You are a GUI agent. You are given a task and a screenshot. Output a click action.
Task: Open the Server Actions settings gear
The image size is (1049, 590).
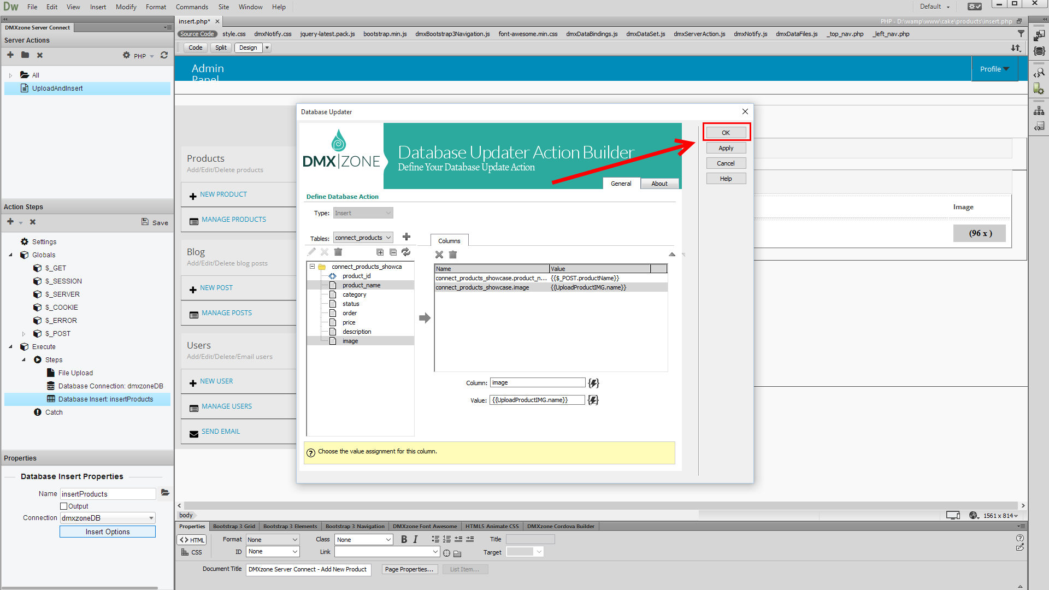point(126,55)
